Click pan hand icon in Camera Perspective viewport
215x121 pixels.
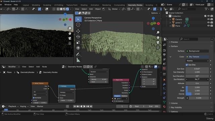pyautogui.click(x=158, y=37)
